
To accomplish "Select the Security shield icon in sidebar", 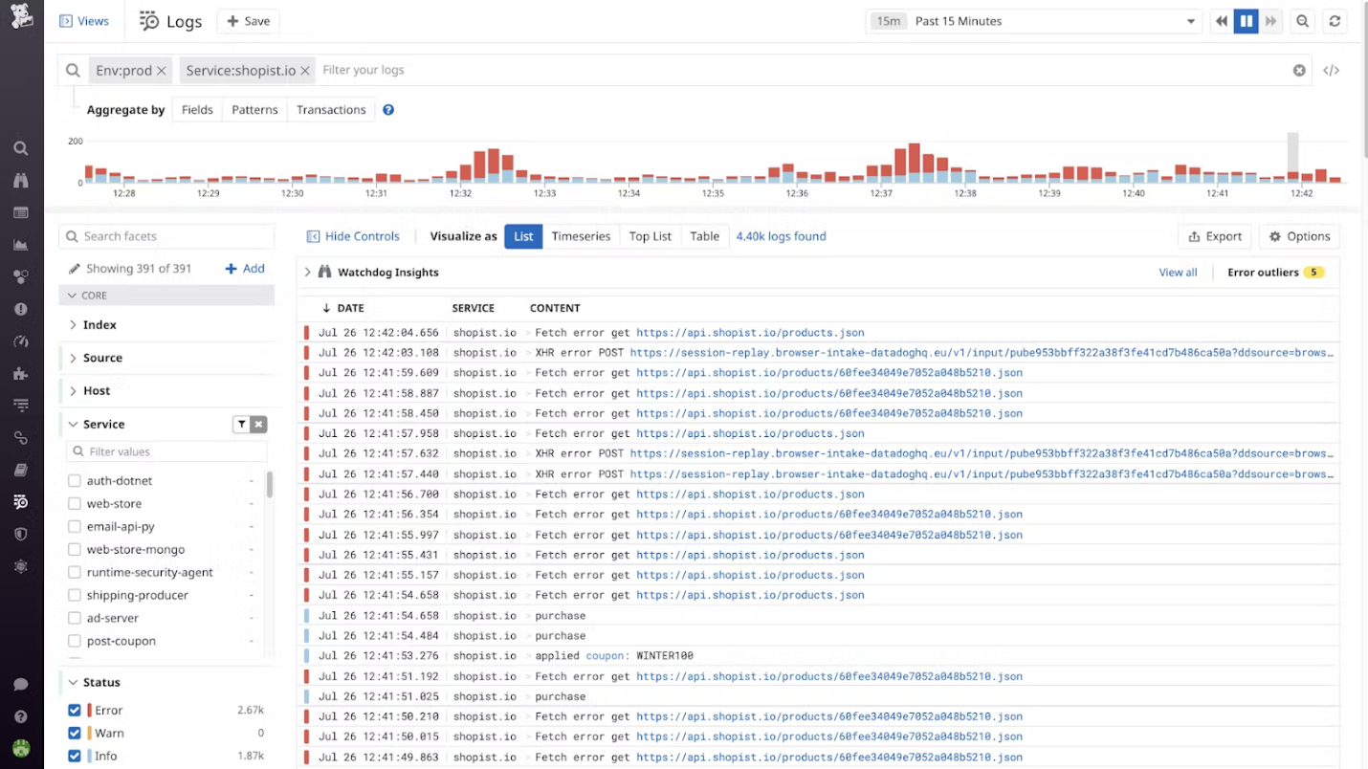I will 20,534.
